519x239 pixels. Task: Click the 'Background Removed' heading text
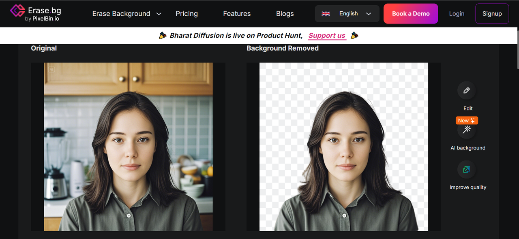tap(283, 48)
